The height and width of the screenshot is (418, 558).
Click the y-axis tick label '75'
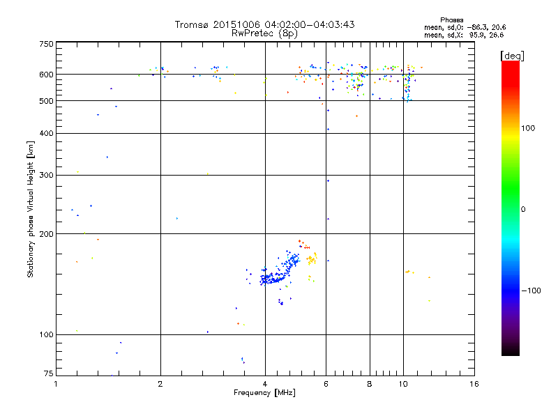(x=49, y=373)
